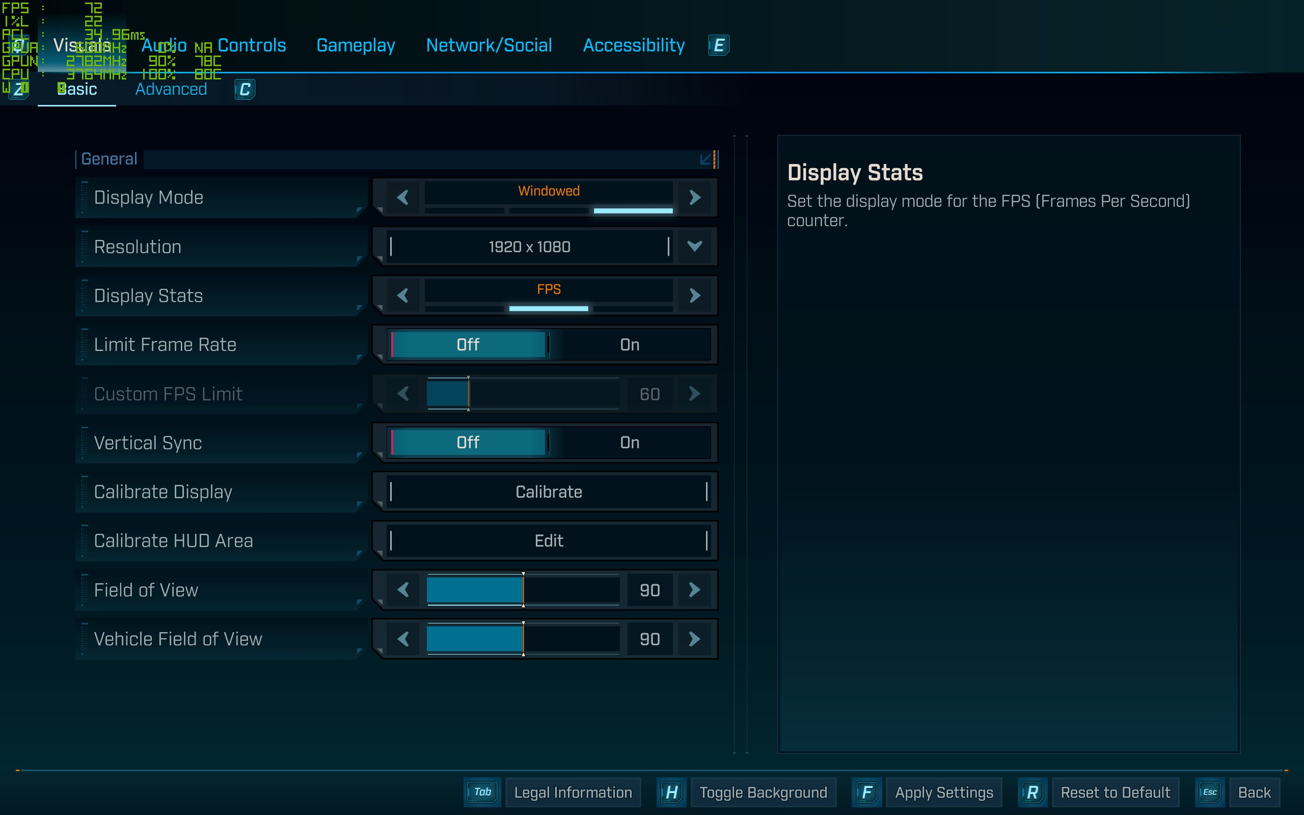
Task: Click the Calibrate button
Action: click(549, 492)
